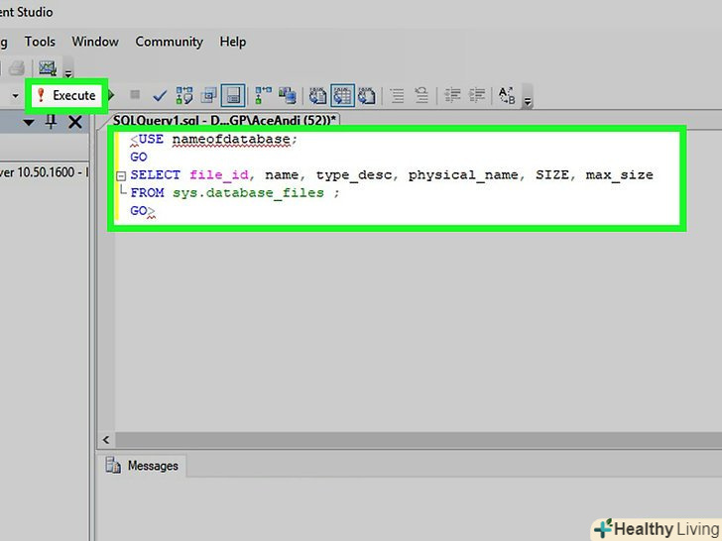Toggle the Object Explorer auto-hide pin
This screenshot has height=541, width=722.
(x=51, y=122)
